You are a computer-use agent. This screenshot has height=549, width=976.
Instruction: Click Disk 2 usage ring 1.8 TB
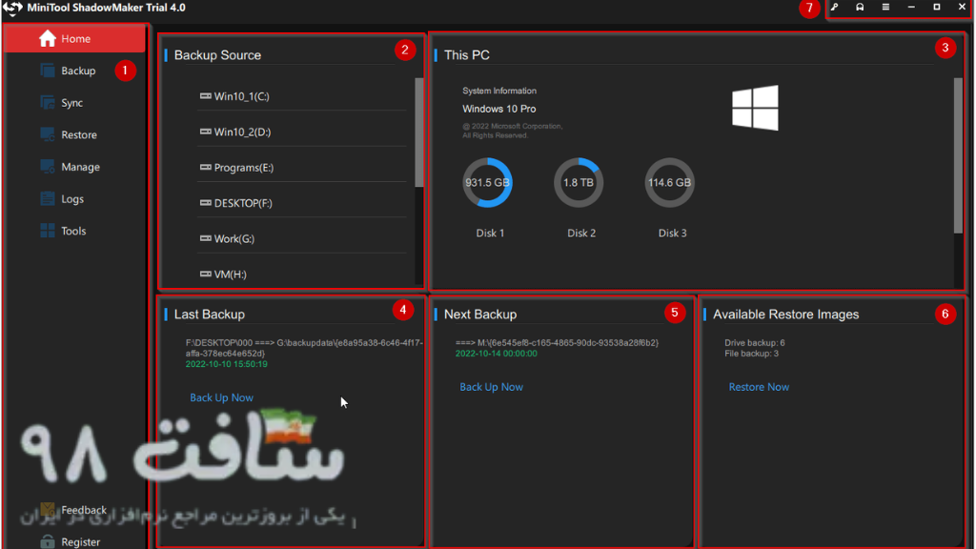[x=579, y=182]
